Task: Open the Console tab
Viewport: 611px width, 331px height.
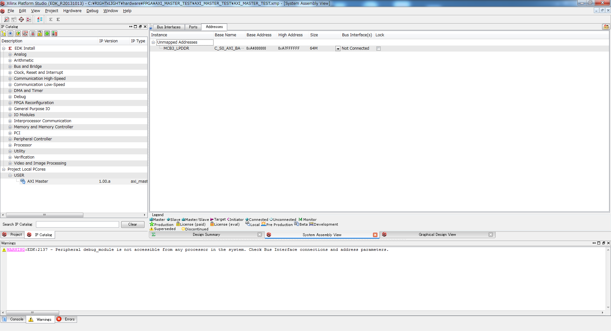Action: tap(13, 319)
